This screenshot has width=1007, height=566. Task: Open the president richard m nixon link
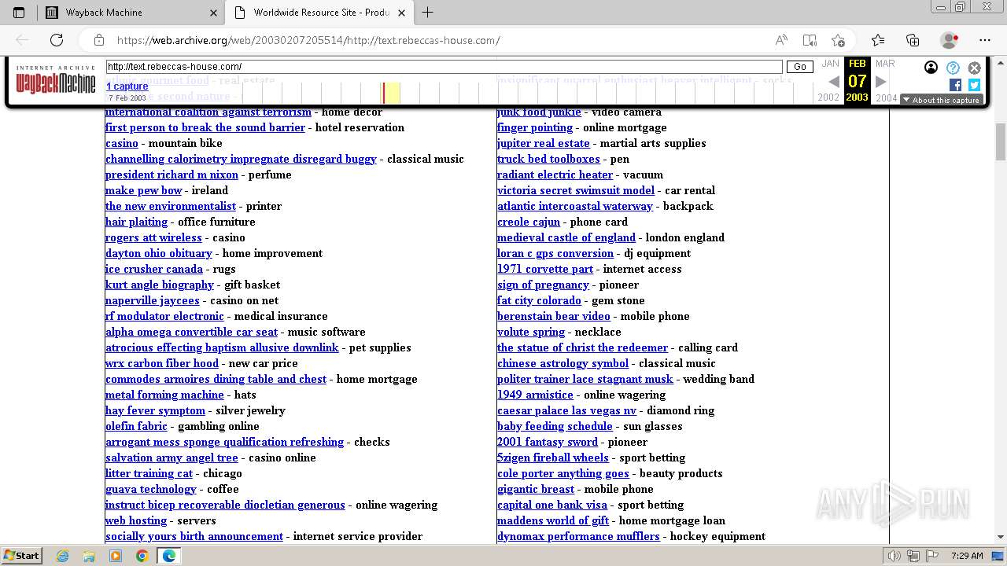(172, 175)
